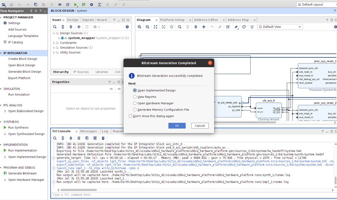Image resolution: width=337 pixels, height=200 pixels.
Task: Validate design checkmark icon in Diagram toolbar
Action: coord(228,27)
